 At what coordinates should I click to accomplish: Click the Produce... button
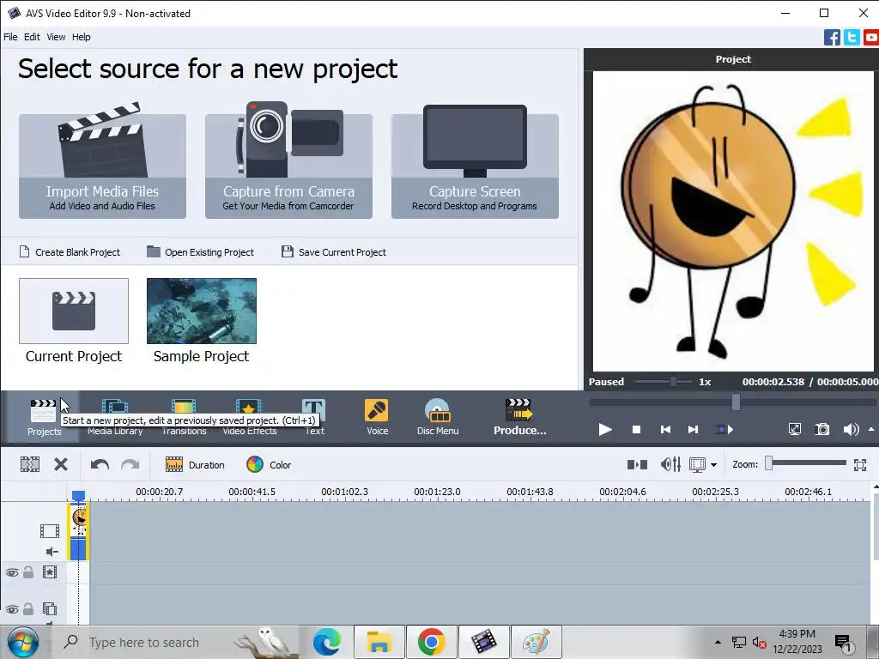(519, 418)
